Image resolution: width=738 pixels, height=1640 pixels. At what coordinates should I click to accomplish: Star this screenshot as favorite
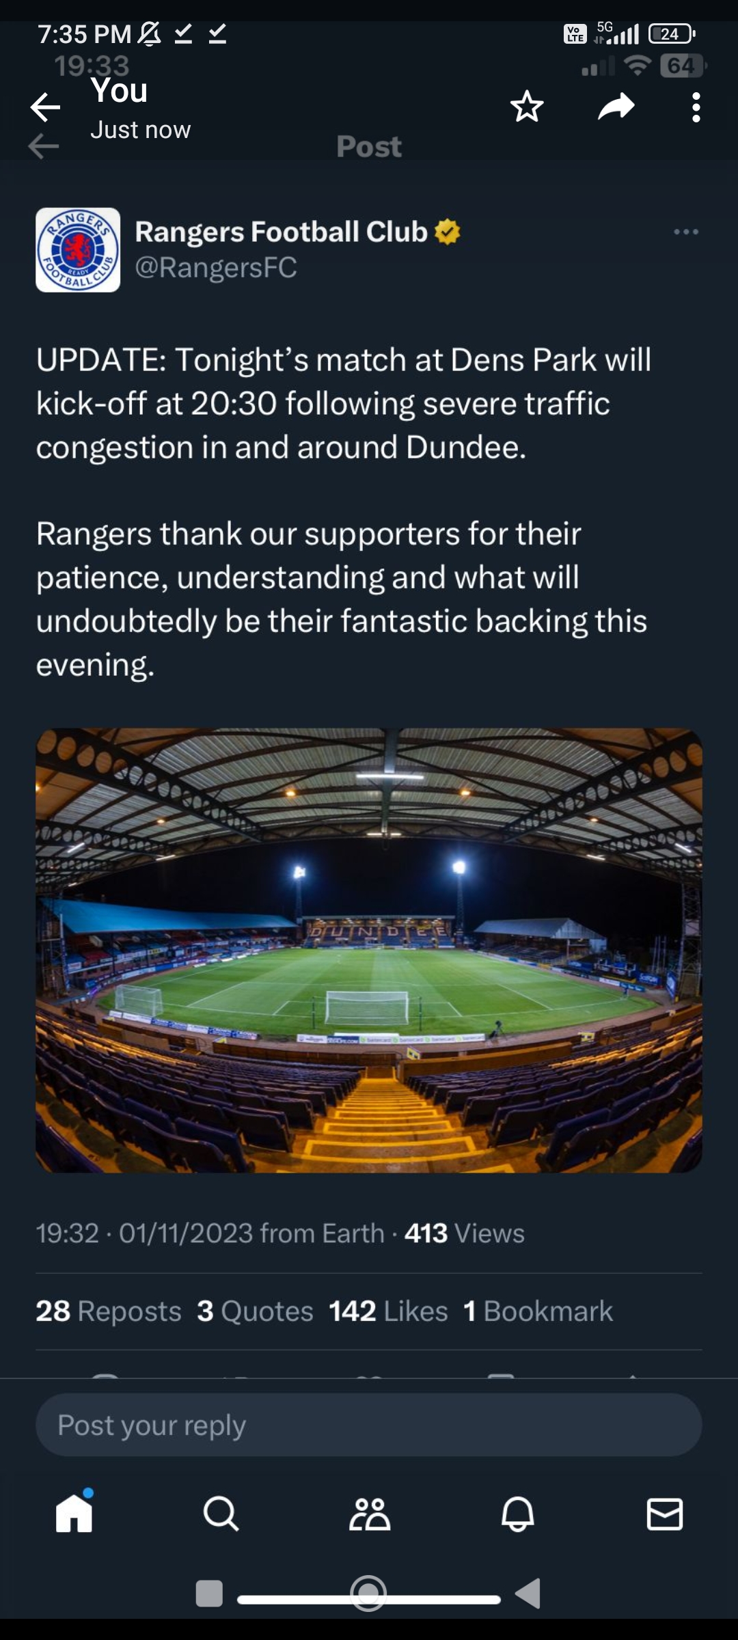click(x=527, y=107)
